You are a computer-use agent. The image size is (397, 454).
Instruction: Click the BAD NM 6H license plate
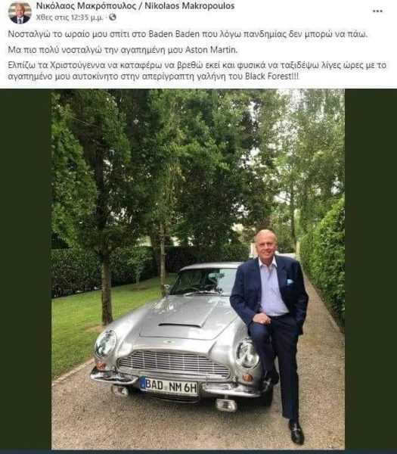point(169,386)
